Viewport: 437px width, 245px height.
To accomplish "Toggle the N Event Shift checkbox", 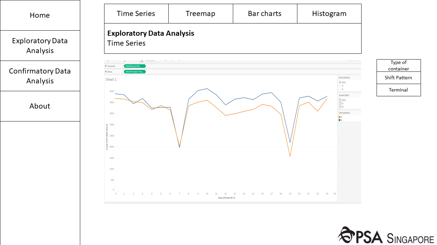I will [340, 107].
